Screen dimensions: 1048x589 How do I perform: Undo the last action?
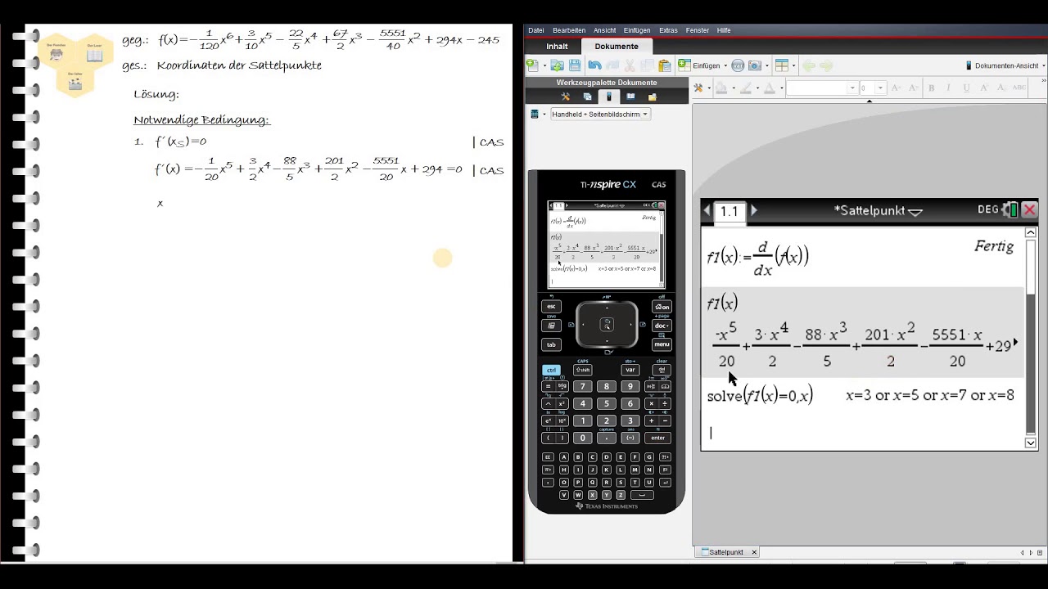[595, 65]
